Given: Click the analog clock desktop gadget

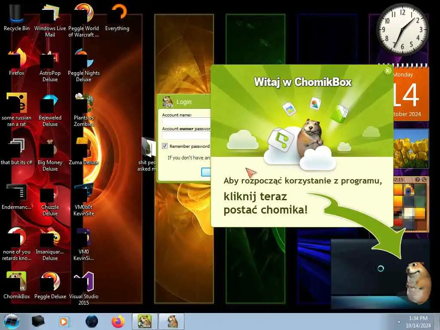Looking at the screenshot, I should [402, 29].
